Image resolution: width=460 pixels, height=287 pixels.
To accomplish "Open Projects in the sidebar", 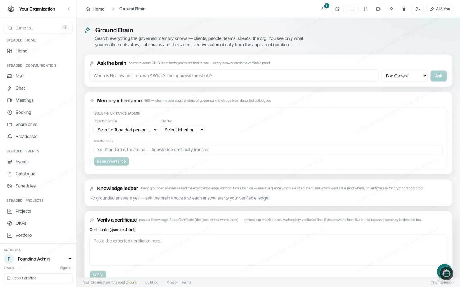I will click(x=38, y=211).
